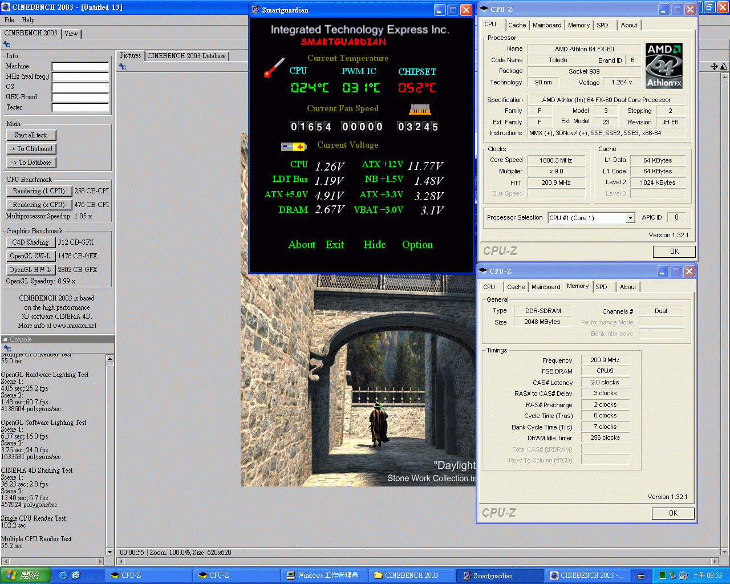
Task: Click the Daylight rendered image
Action: (358, 380)
